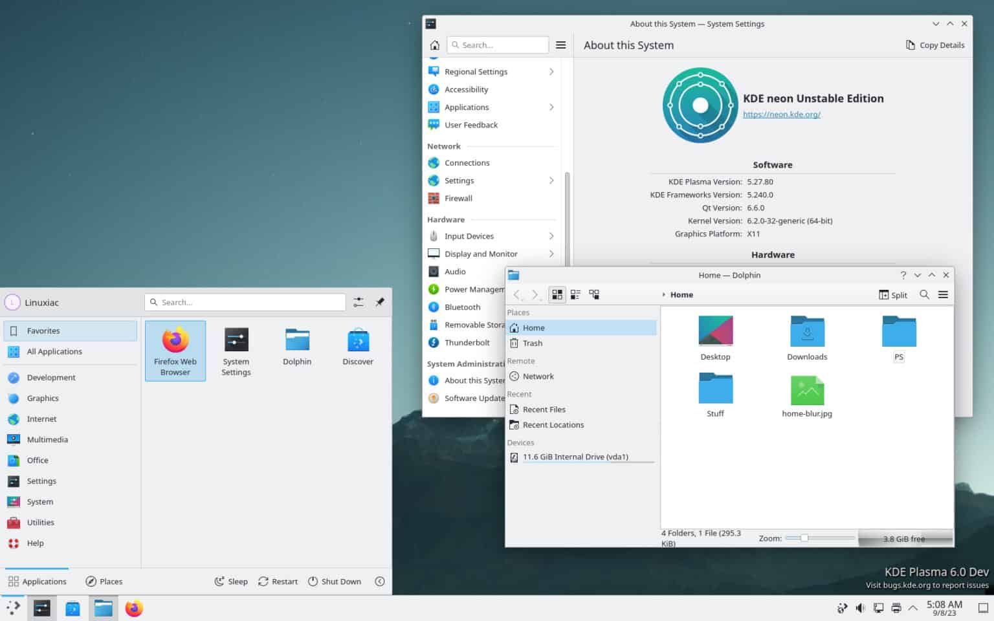The image size is (994, 621).
Task: Click the home icon in System Settings
Action: [x=434, y=45]
